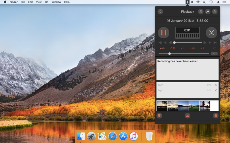Open Maps from the Dock
Screen dimensions: 230x143
(102, 136)
